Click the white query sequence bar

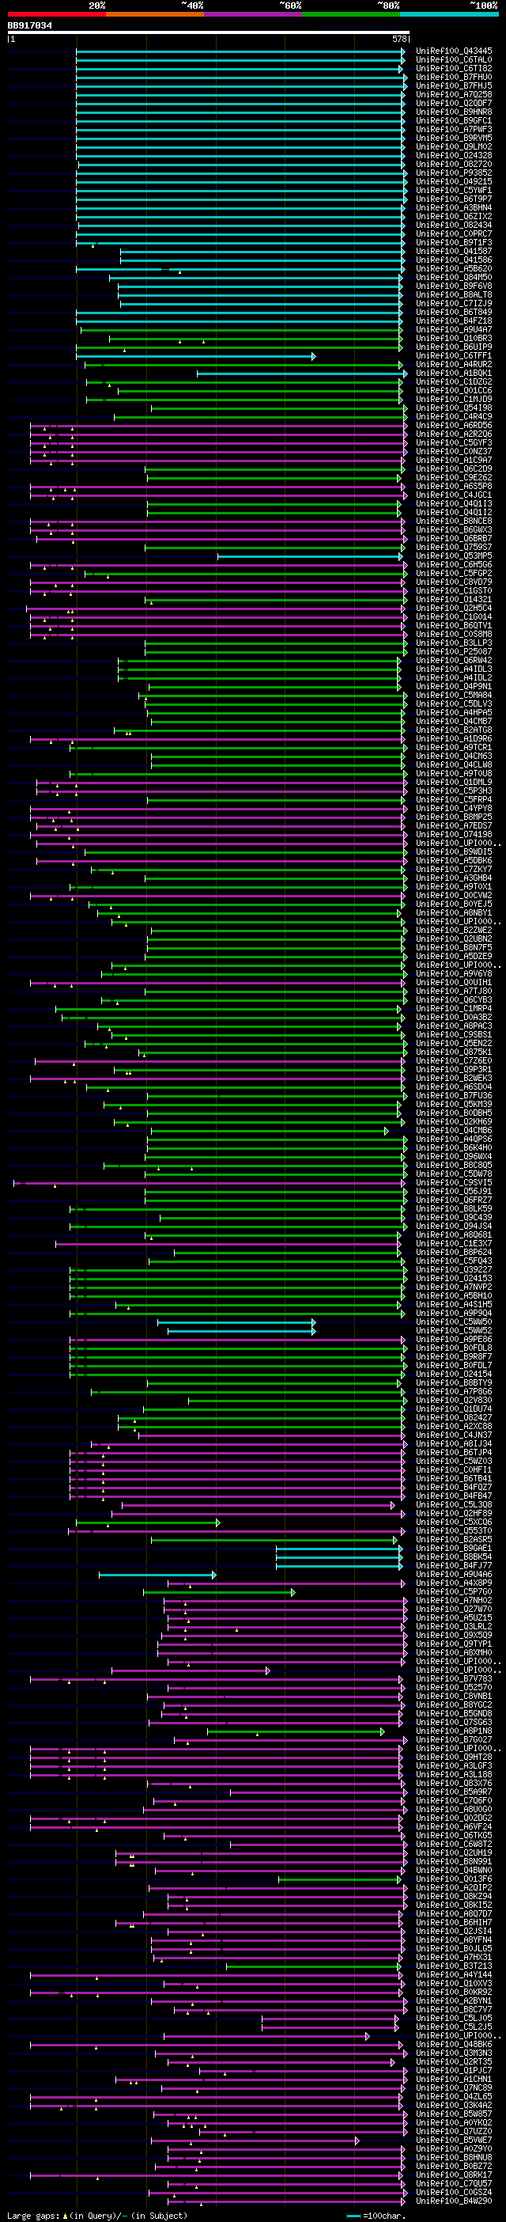pyautogui.click(x=208, y=32)
